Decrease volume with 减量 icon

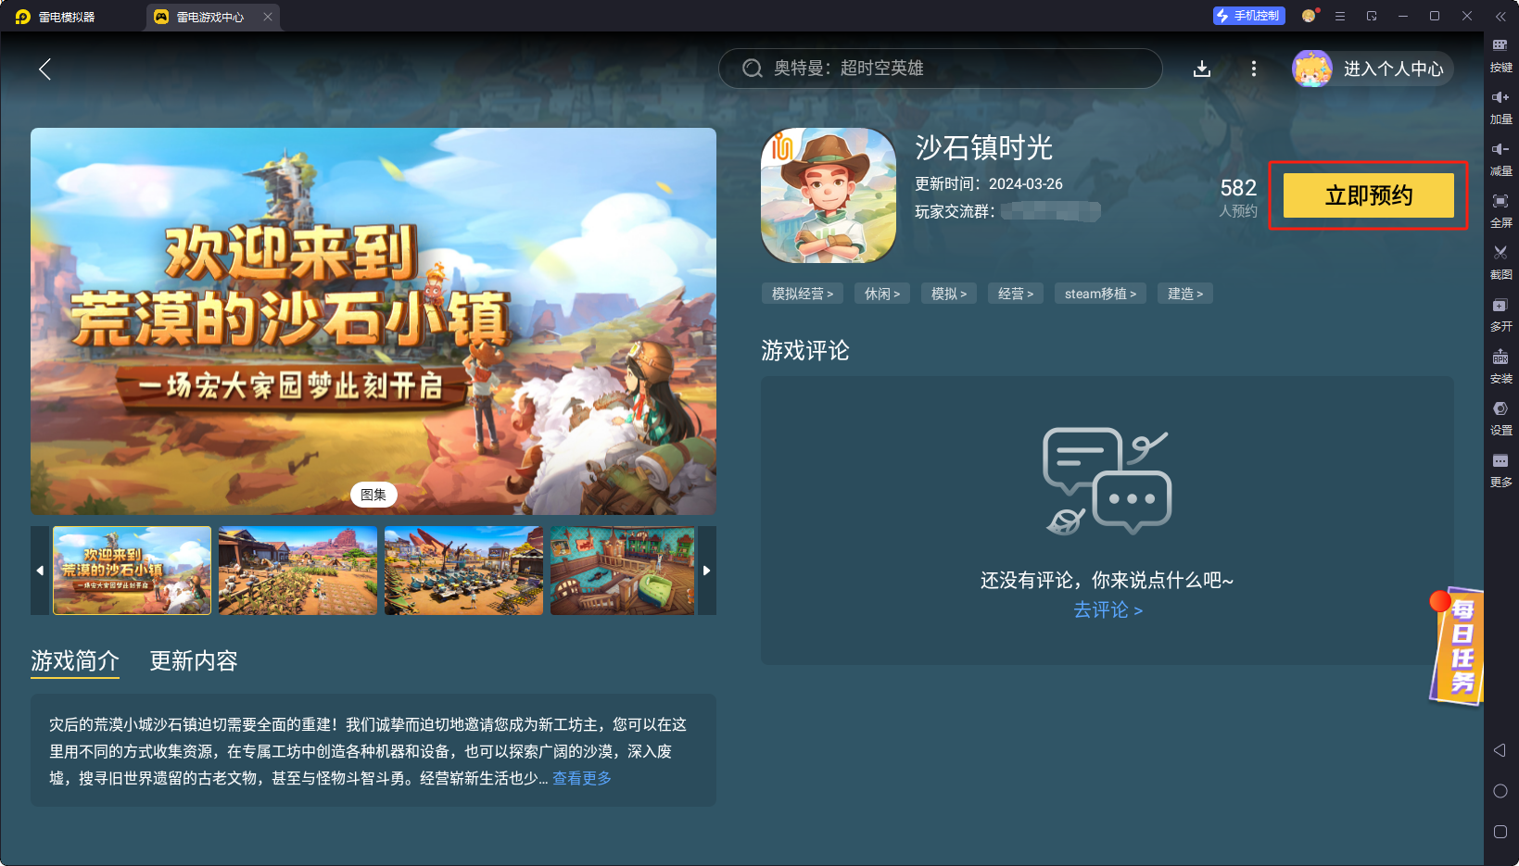coord(1500,159)
